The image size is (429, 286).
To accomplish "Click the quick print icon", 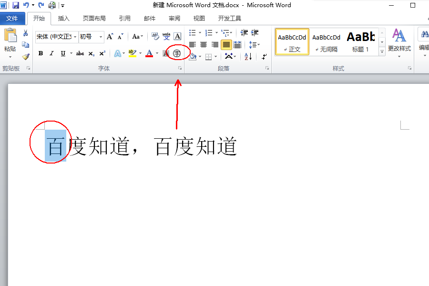I will [x=52, y=5].
